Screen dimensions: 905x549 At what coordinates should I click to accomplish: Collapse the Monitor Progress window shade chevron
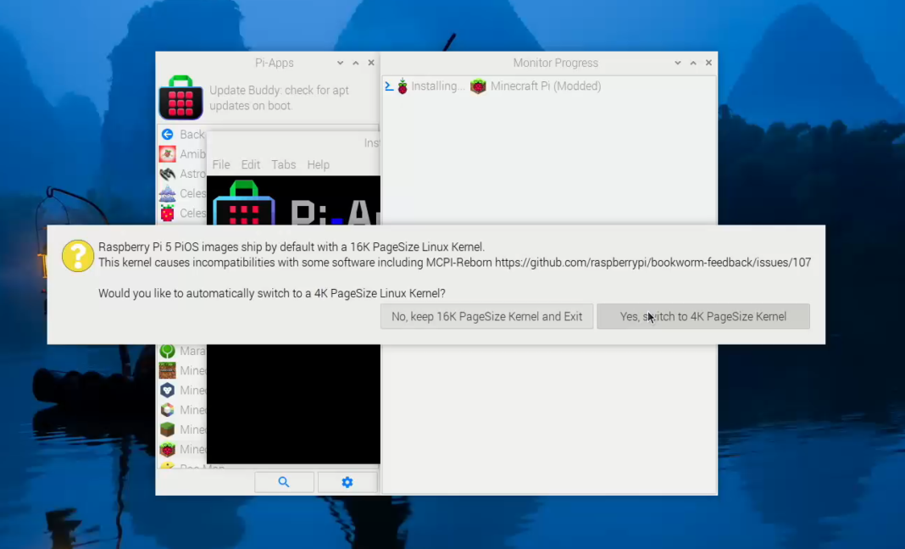point(677,62)
